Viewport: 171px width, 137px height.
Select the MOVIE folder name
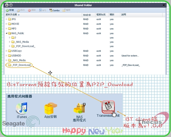point(15,24)
